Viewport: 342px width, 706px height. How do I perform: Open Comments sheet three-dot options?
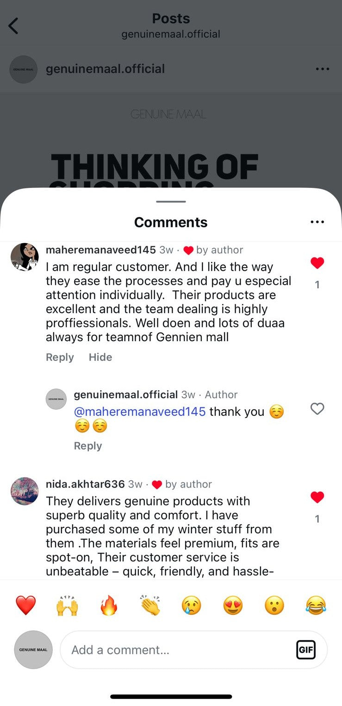point(317,222)
